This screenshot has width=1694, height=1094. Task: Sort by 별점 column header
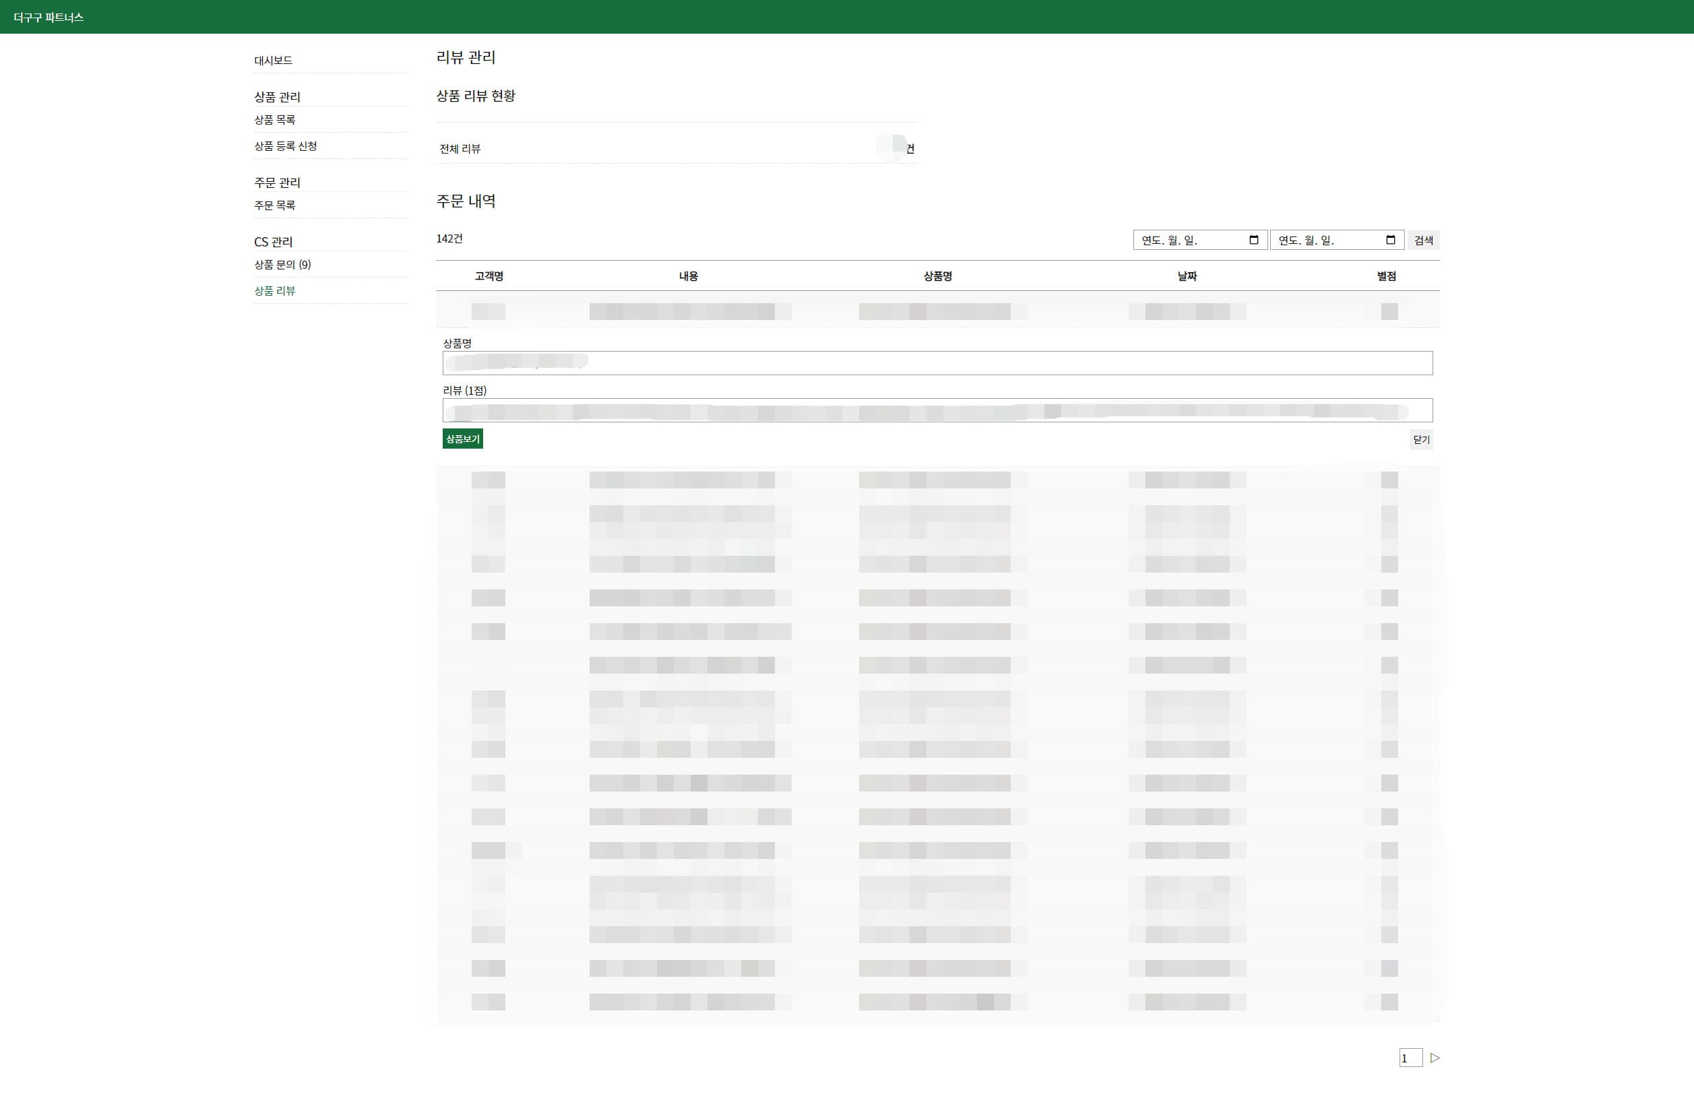pyautogui.click(x=1386, y=276)
